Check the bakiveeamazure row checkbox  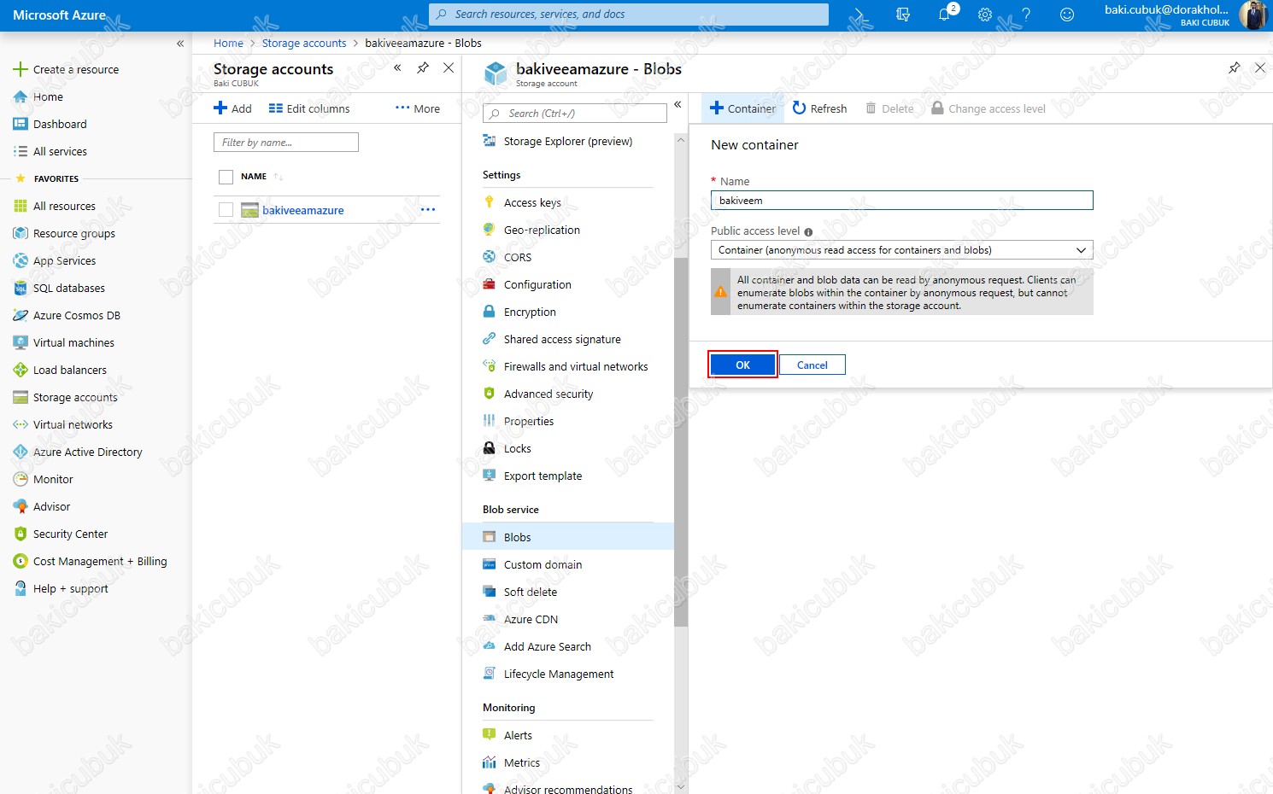point(226,210)
